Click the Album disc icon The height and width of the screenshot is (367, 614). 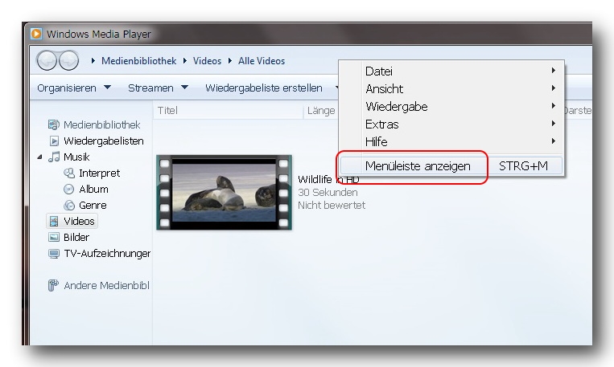(x=69, y=190)
